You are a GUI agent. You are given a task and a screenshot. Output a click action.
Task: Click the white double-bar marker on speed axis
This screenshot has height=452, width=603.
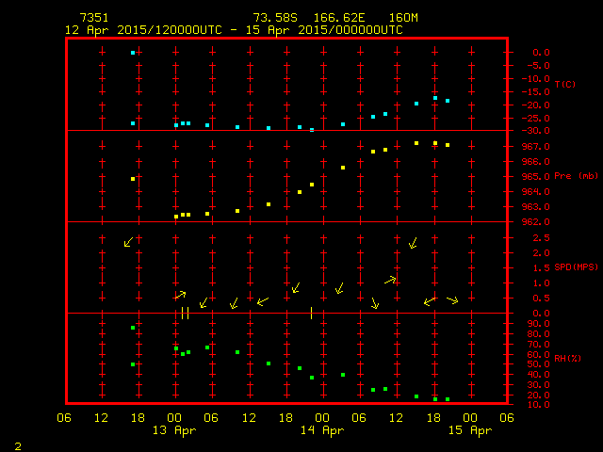click(x=185, y=313)
